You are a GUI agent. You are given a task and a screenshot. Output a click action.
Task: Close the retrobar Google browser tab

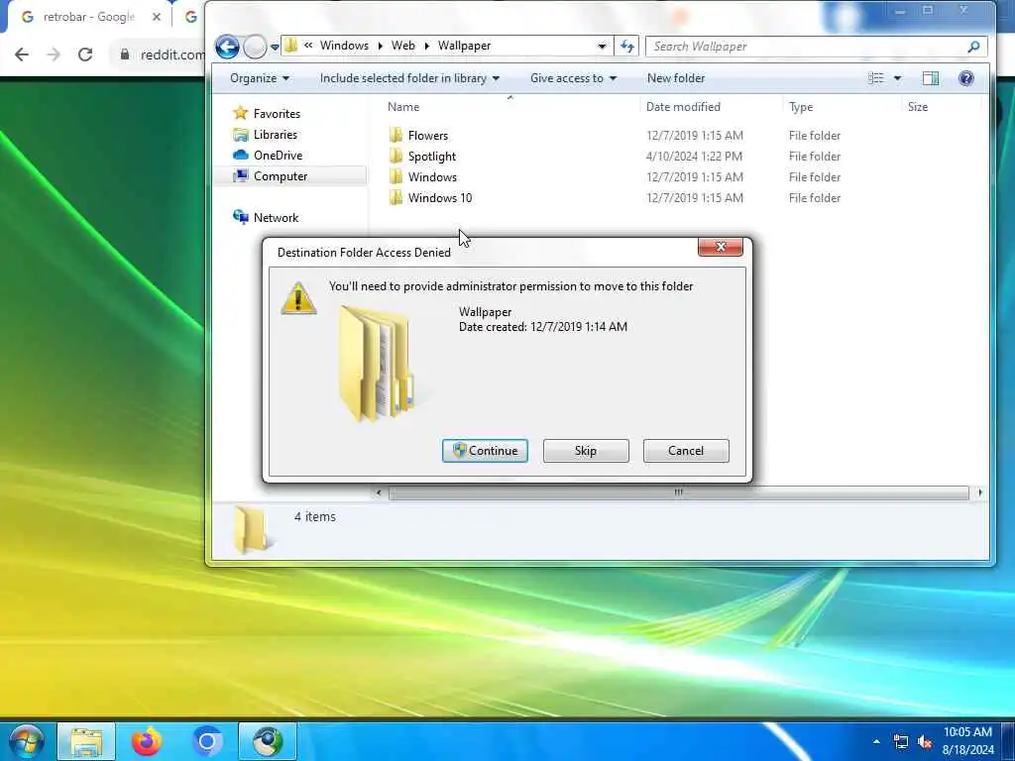156,17
